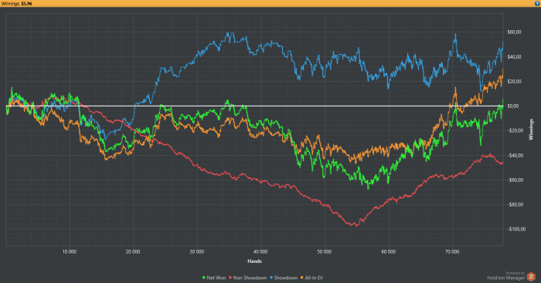Click the 20 000 hands axis label
Image resolution: width=541 pixels, height=283 pixels.
(x=133, y=252)
